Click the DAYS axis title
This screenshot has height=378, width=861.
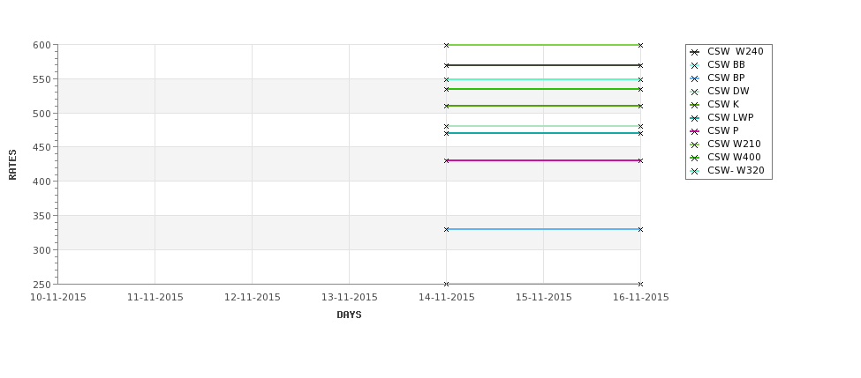click(349, 315)
